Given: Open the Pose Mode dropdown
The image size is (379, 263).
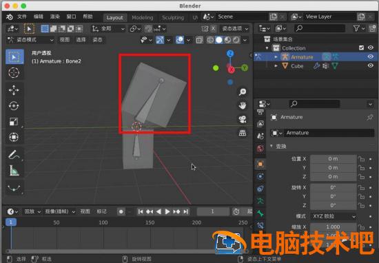Looking at the screenshot, I should point(30,40).
